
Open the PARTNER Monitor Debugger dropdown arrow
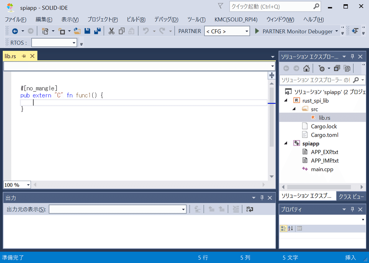click(336, 31)
